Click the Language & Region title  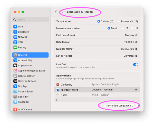tap(80, 12)
